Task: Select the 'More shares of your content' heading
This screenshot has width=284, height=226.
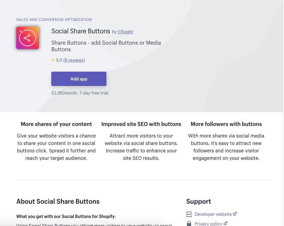Action: pos(56,124)
